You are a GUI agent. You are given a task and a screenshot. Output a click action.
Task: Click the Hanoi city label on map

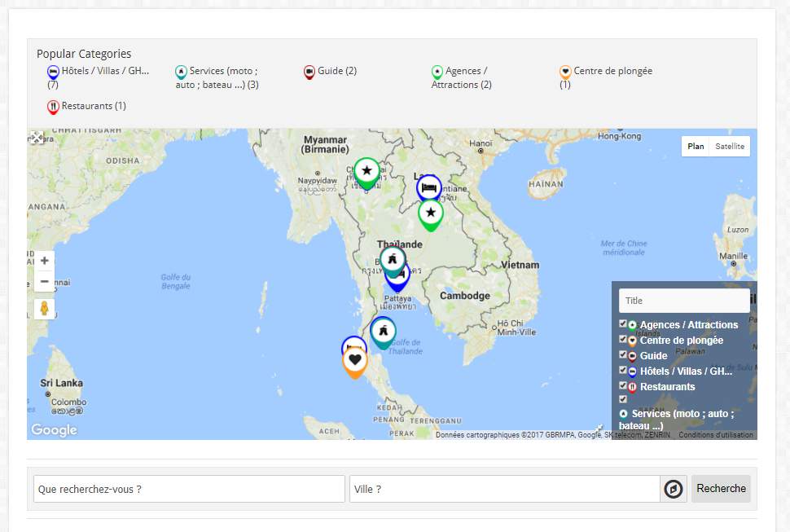[481, 143]
